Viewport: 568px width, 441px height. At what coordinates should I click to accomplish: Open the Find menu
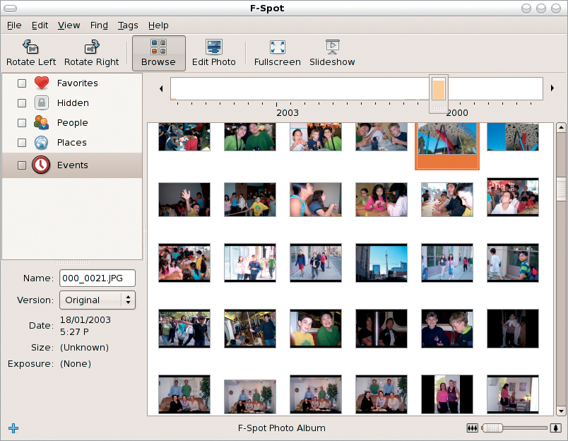click(99, 25)
